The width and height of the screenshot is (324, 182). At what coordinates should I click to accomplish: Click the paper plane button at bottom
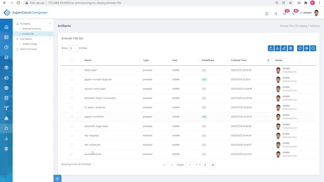pos(57,178)
